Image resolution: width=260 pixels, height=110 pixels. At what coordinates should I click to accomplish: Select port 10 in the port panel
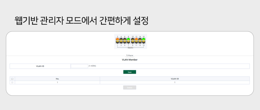click(133, 39)
